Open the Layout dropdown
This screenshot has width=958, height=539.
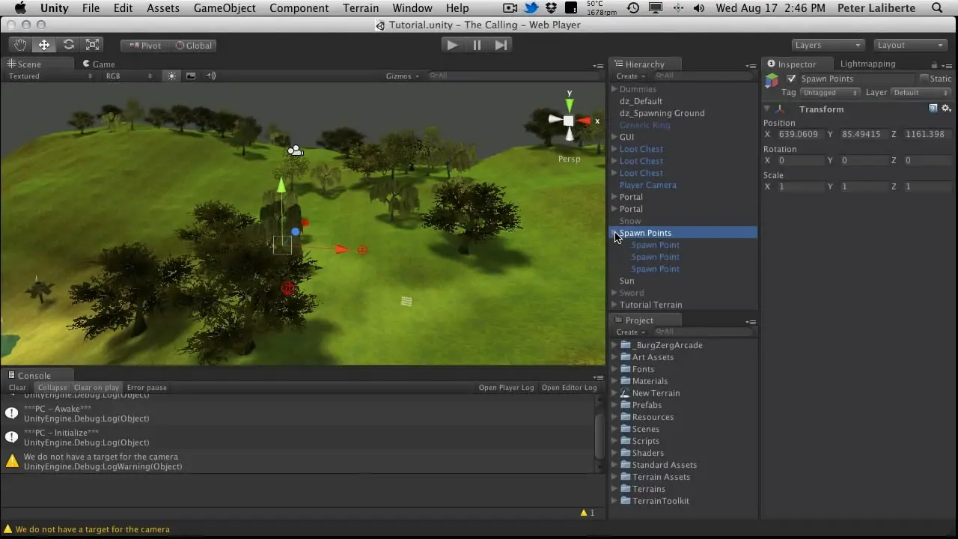tap(909, 45)
